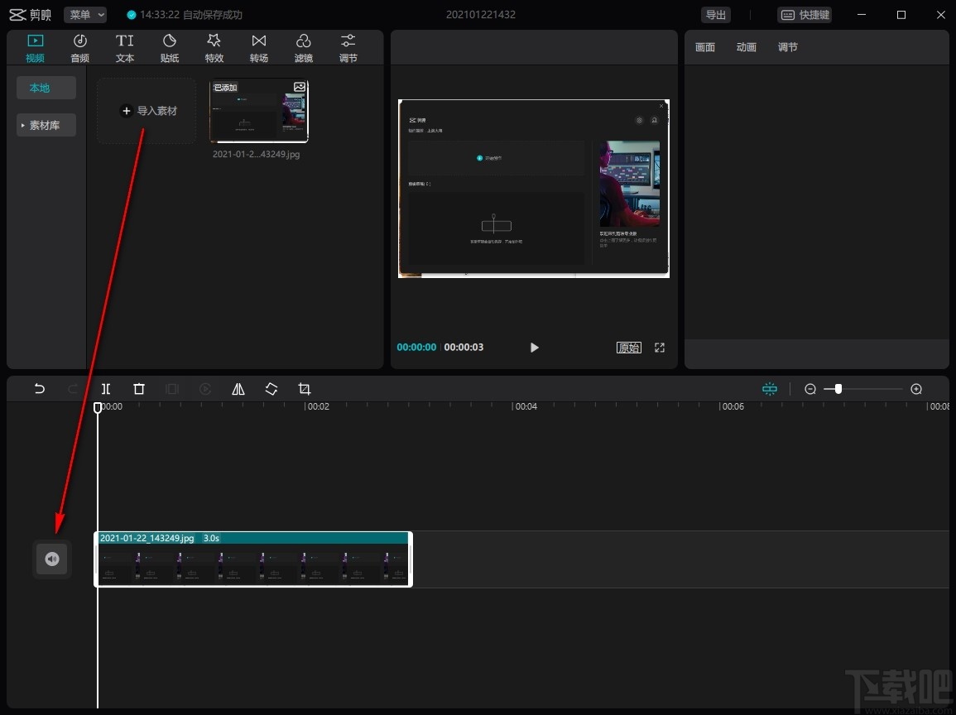Undo the last action
This screenshot has height=715, width=956.
pos(40,389)
